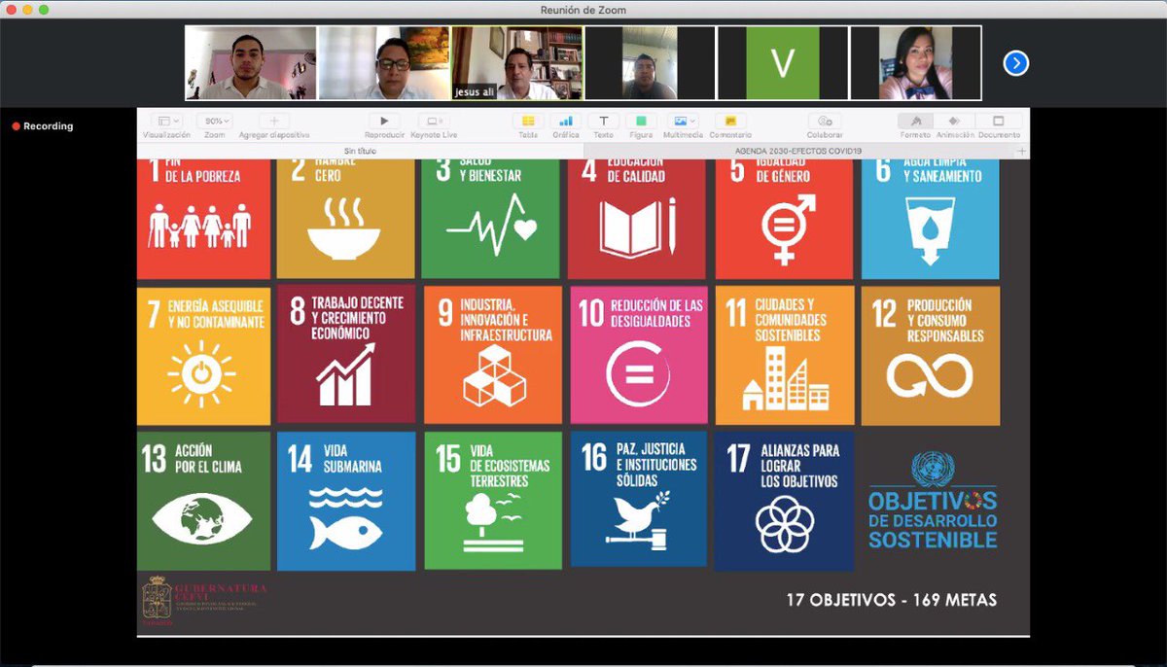Insert a table with the Tabla icon
This screenshot has width=1167, height=667.
tap(528, 122)
